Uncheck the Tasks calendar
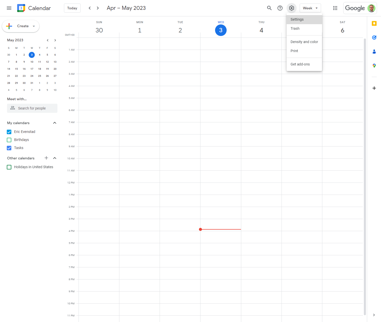 (x=9, y=148)
